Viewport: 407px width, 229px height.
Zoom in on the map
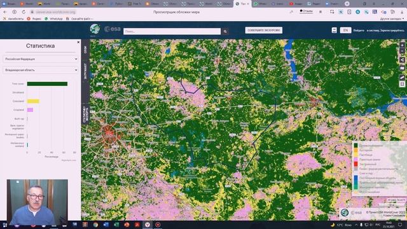402,45
